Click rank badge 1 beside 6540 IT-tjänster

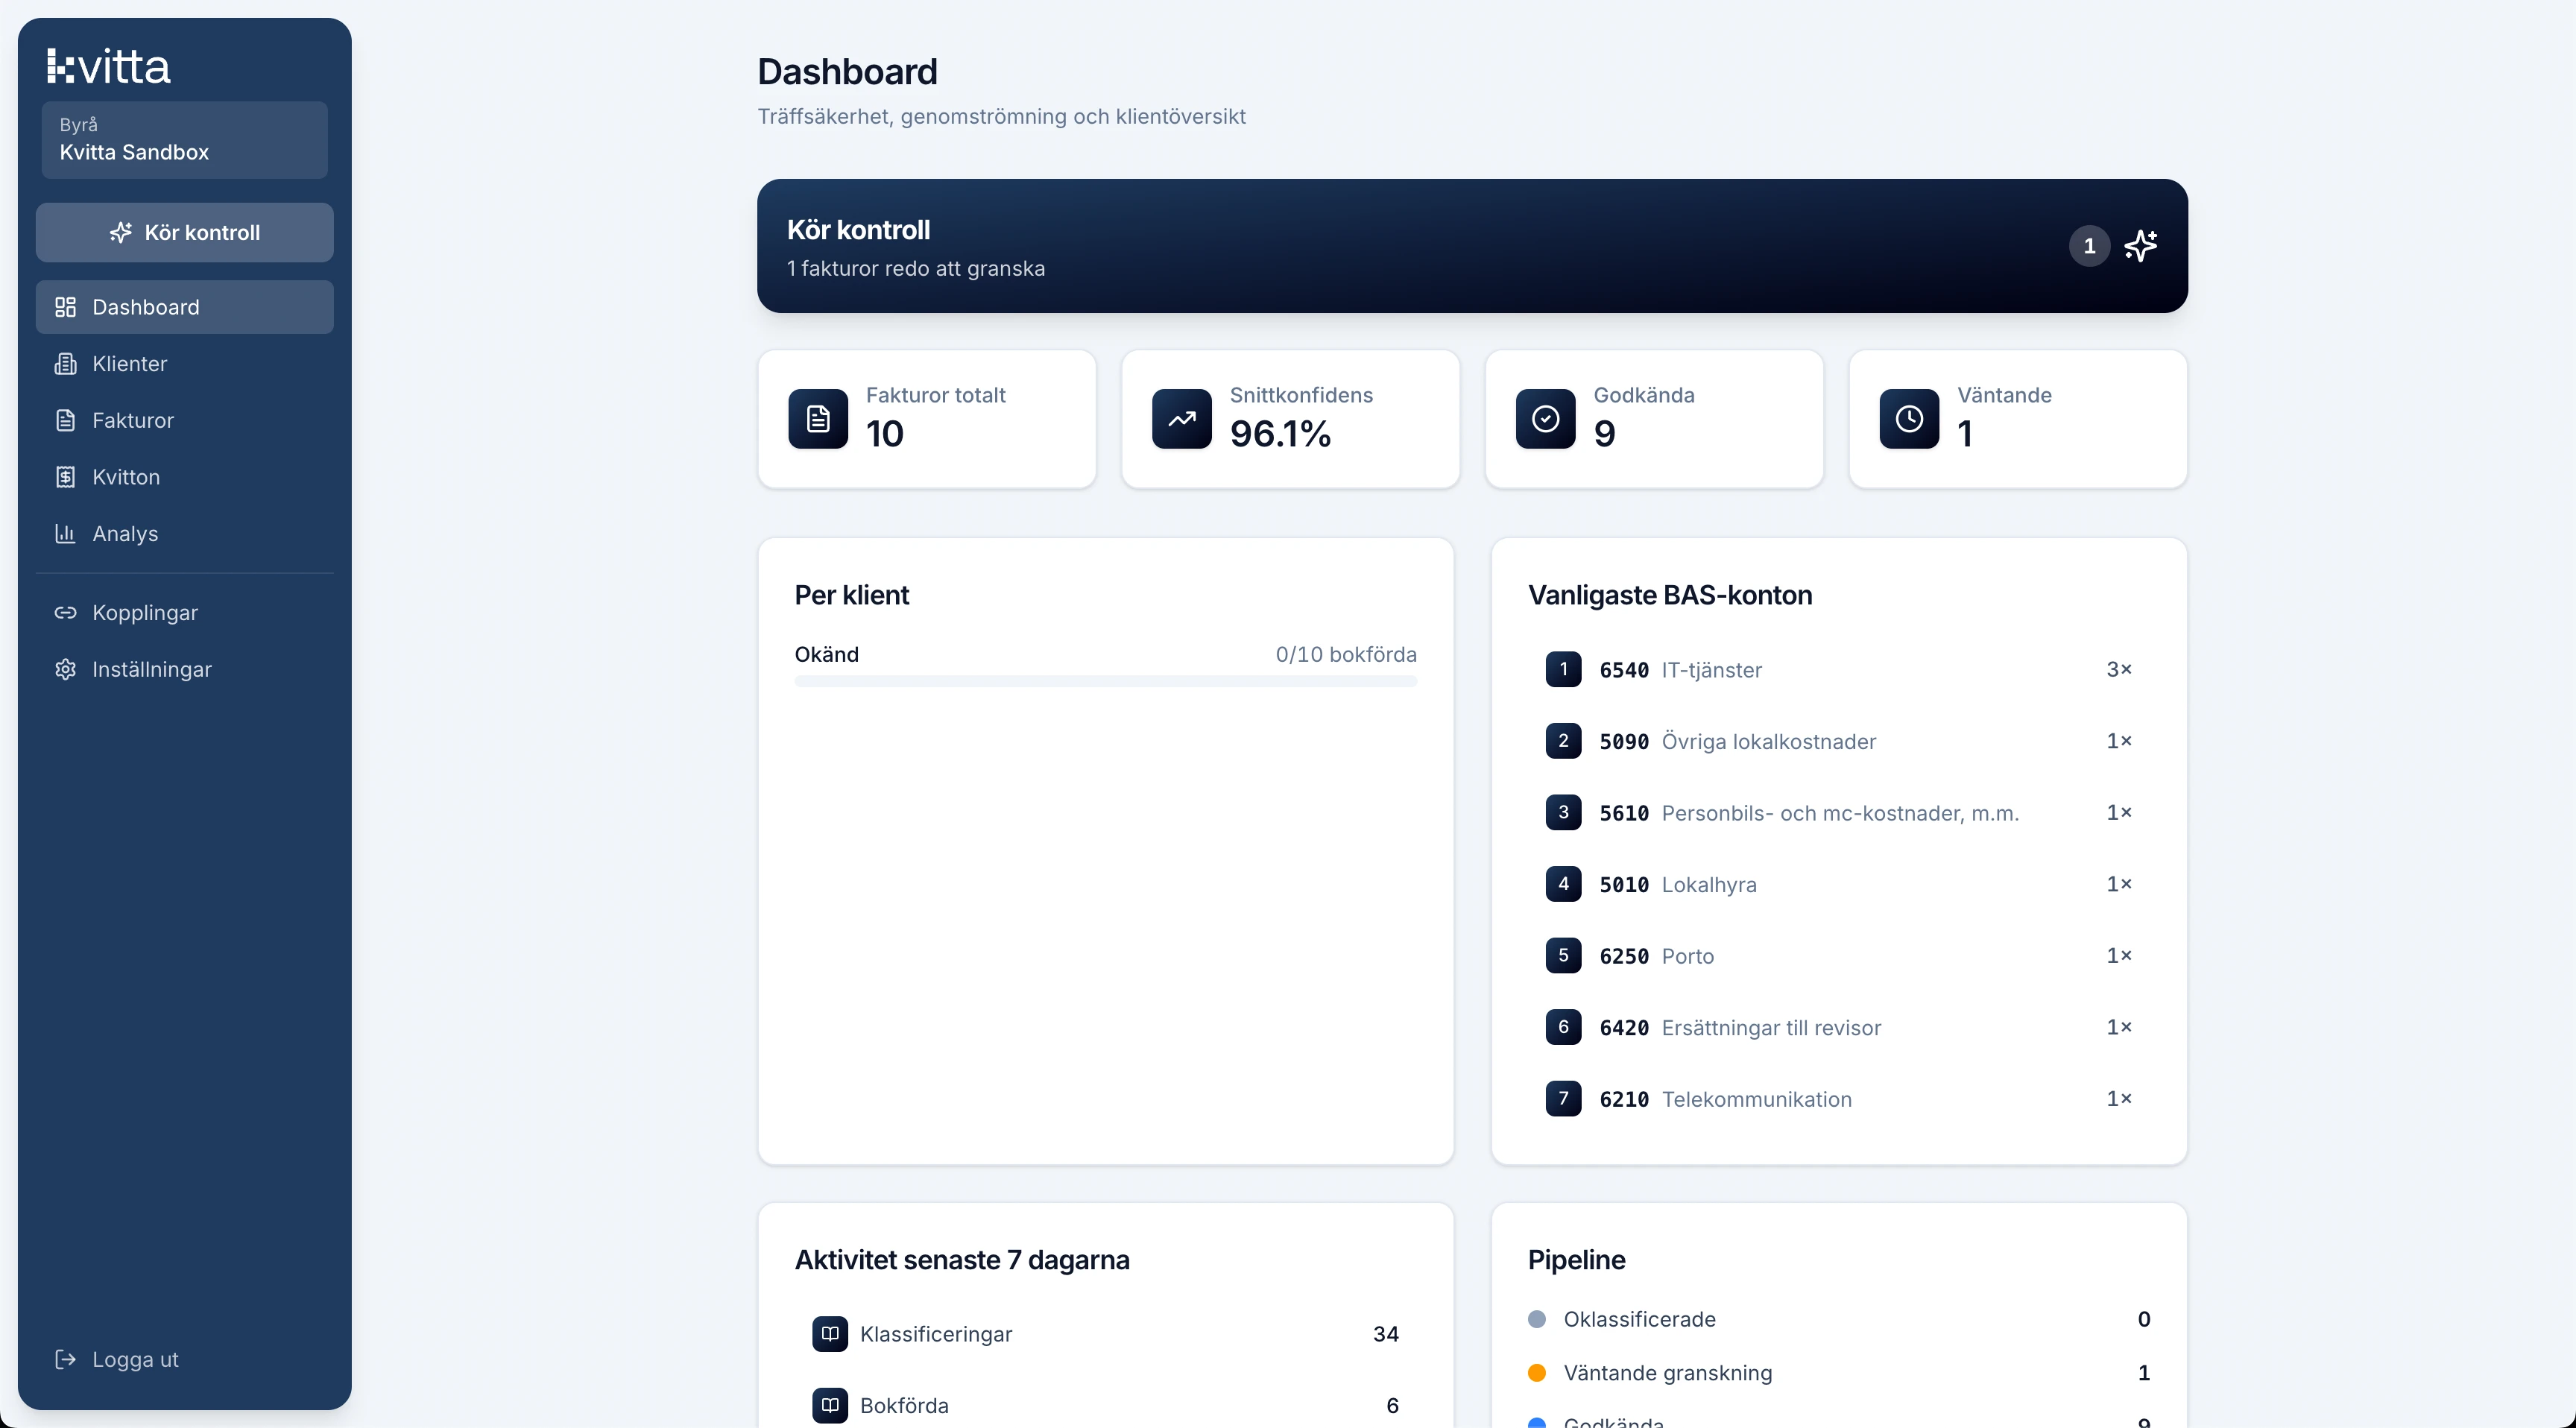(x=1564, y=669)
